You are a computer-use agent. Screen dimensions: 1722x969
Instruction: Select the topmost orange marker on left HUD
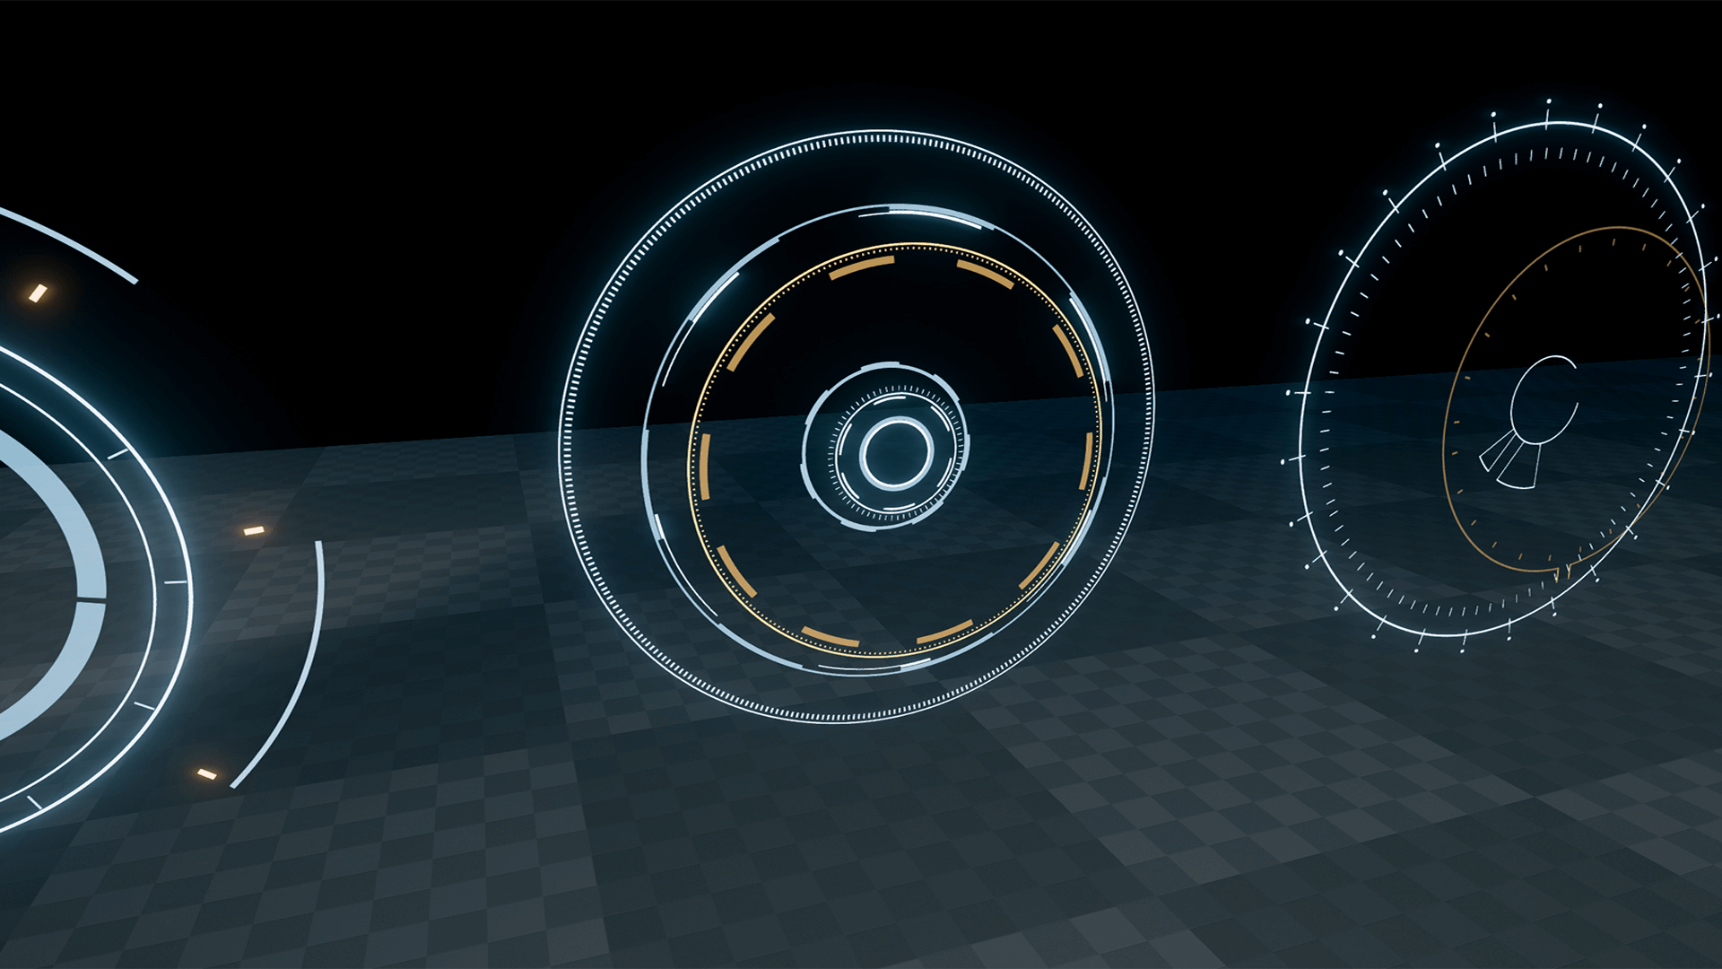[38, 293]
